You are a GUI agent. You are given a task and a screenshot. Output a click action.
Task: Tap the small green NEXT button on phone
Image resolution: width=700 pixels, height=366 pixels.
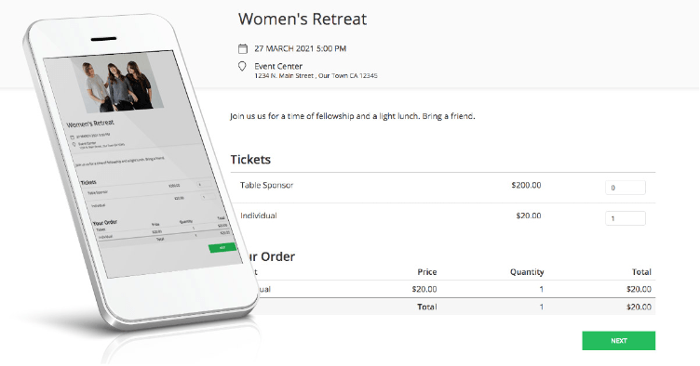coord(222,248)
